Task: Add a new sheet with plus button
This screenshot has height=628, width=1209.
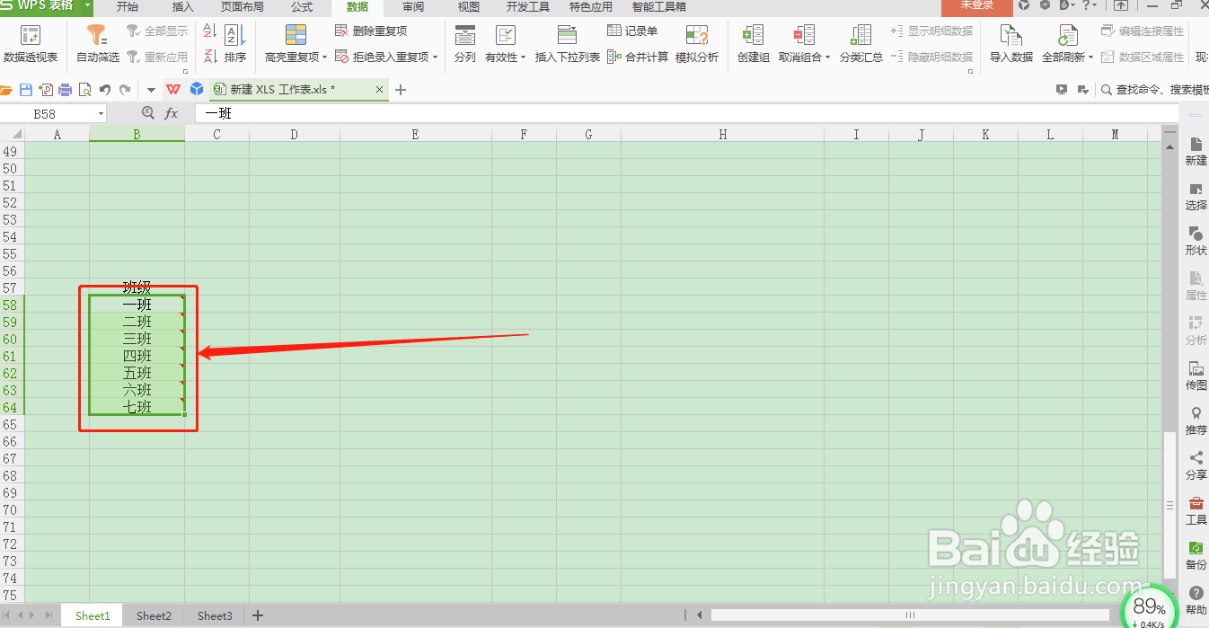Action: 258,615
